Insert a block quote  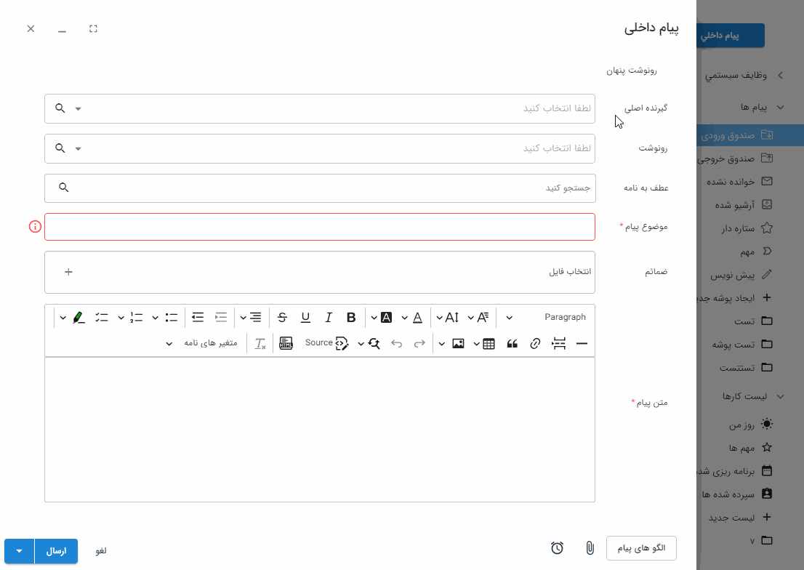[x=512, y=343]
